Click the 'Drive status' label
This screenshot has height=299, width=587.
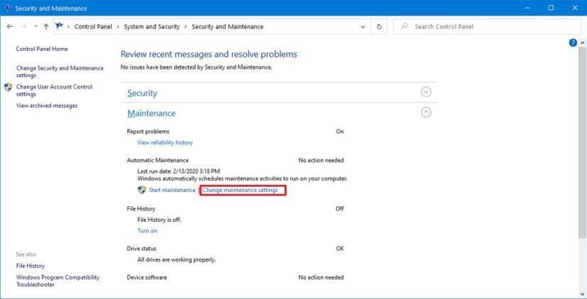[141, 248]
